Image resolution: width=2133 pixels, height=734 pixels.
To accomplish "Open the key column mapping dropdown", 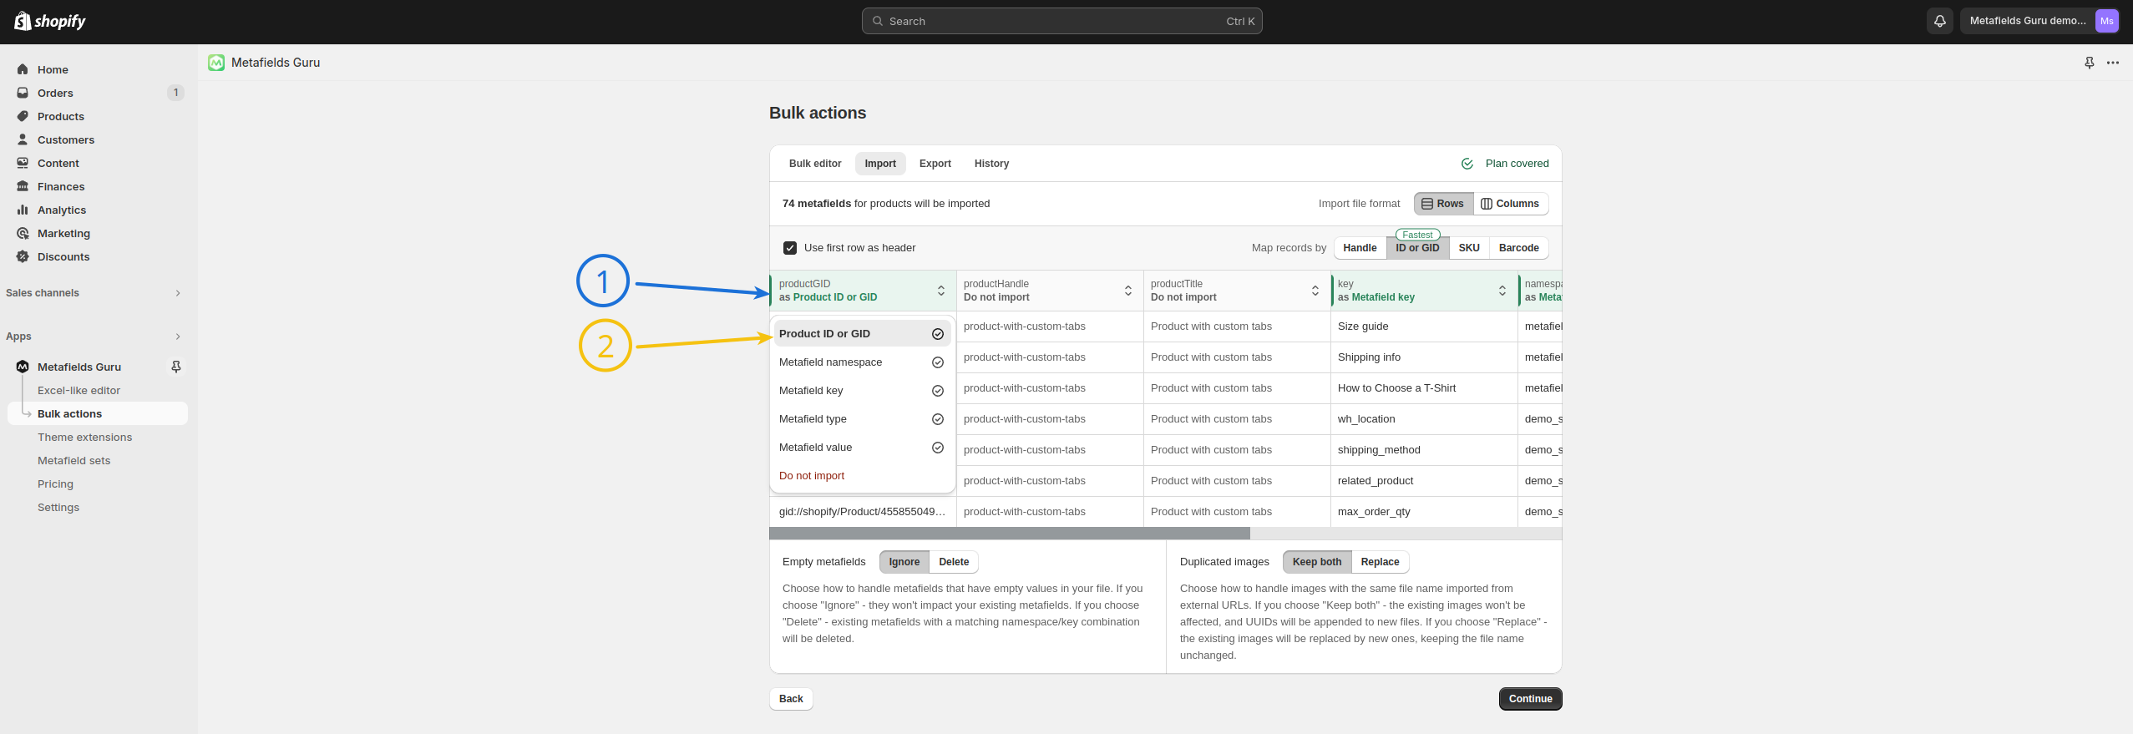I will coord(1423,291).
